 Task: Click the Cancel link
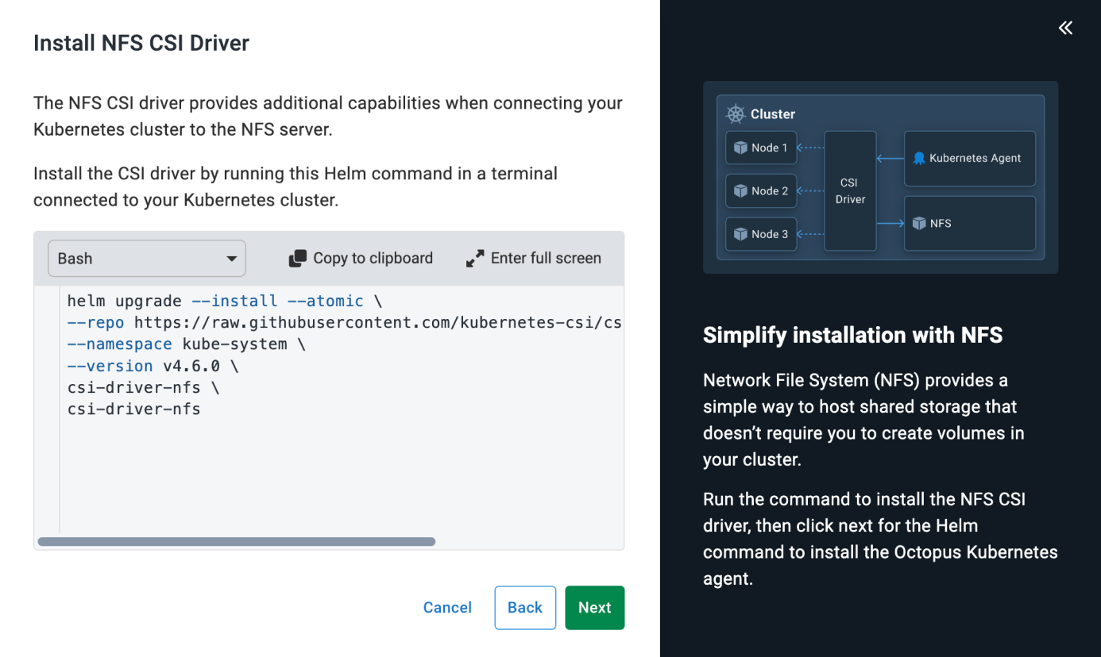[447, 608]
